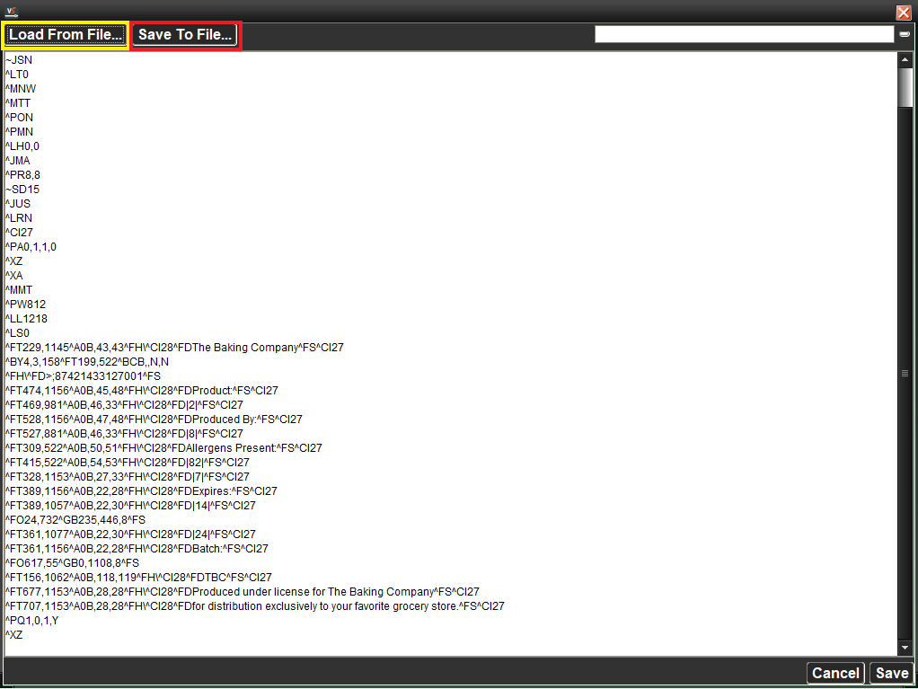Click the scrollbar up arrow
Viewport: 918px width, 689px height.
point(905,59)
